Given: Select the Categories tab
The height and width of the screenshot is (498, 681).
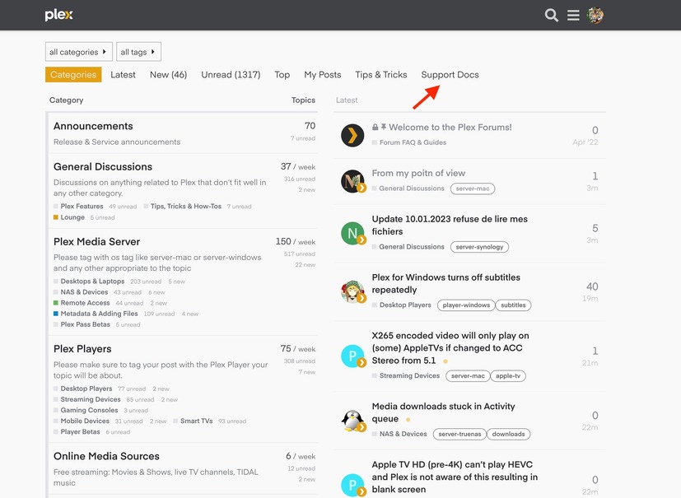Looking at the screenshot, I should point(73,75).
